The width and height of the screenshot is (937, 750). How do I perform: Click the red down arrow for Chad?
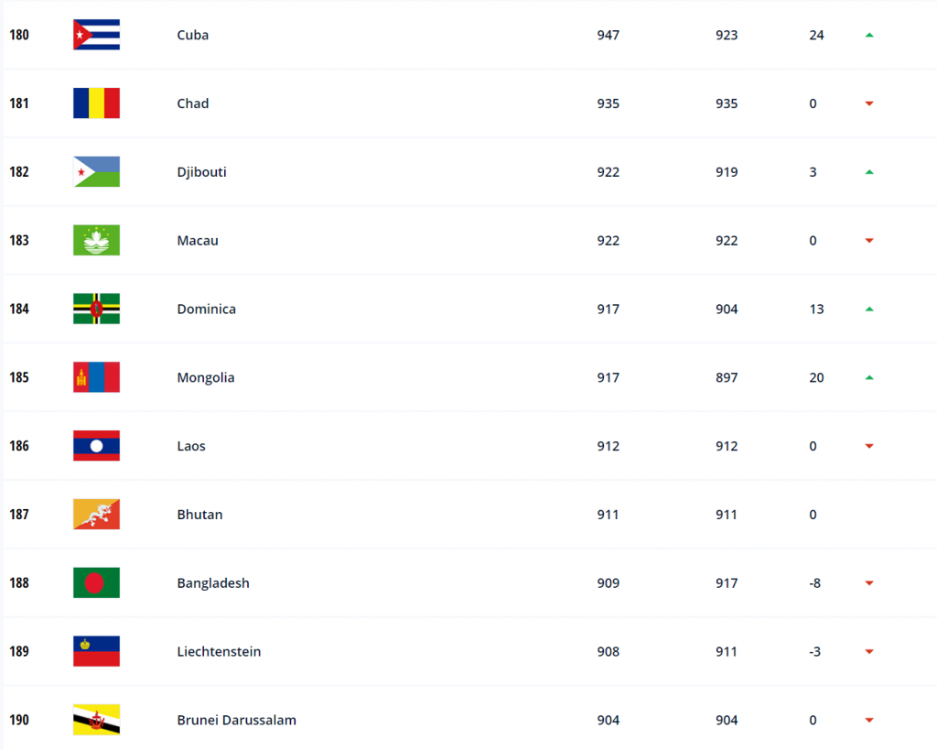tap(869, 103)
